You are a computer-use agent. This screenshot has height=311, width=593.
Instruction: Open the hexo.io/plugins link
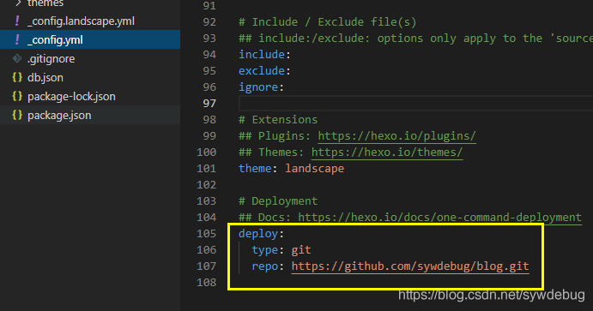[396, 136]
